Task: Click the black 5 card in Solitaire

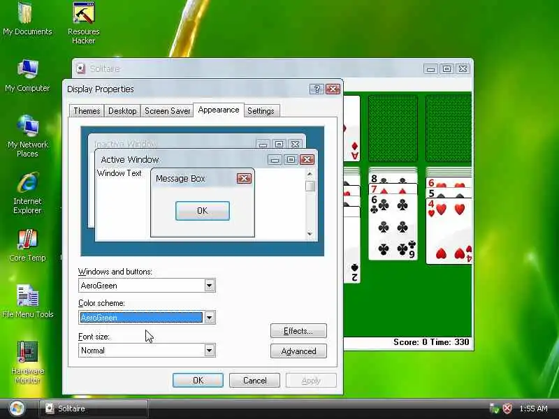Action: pos(449,193)
